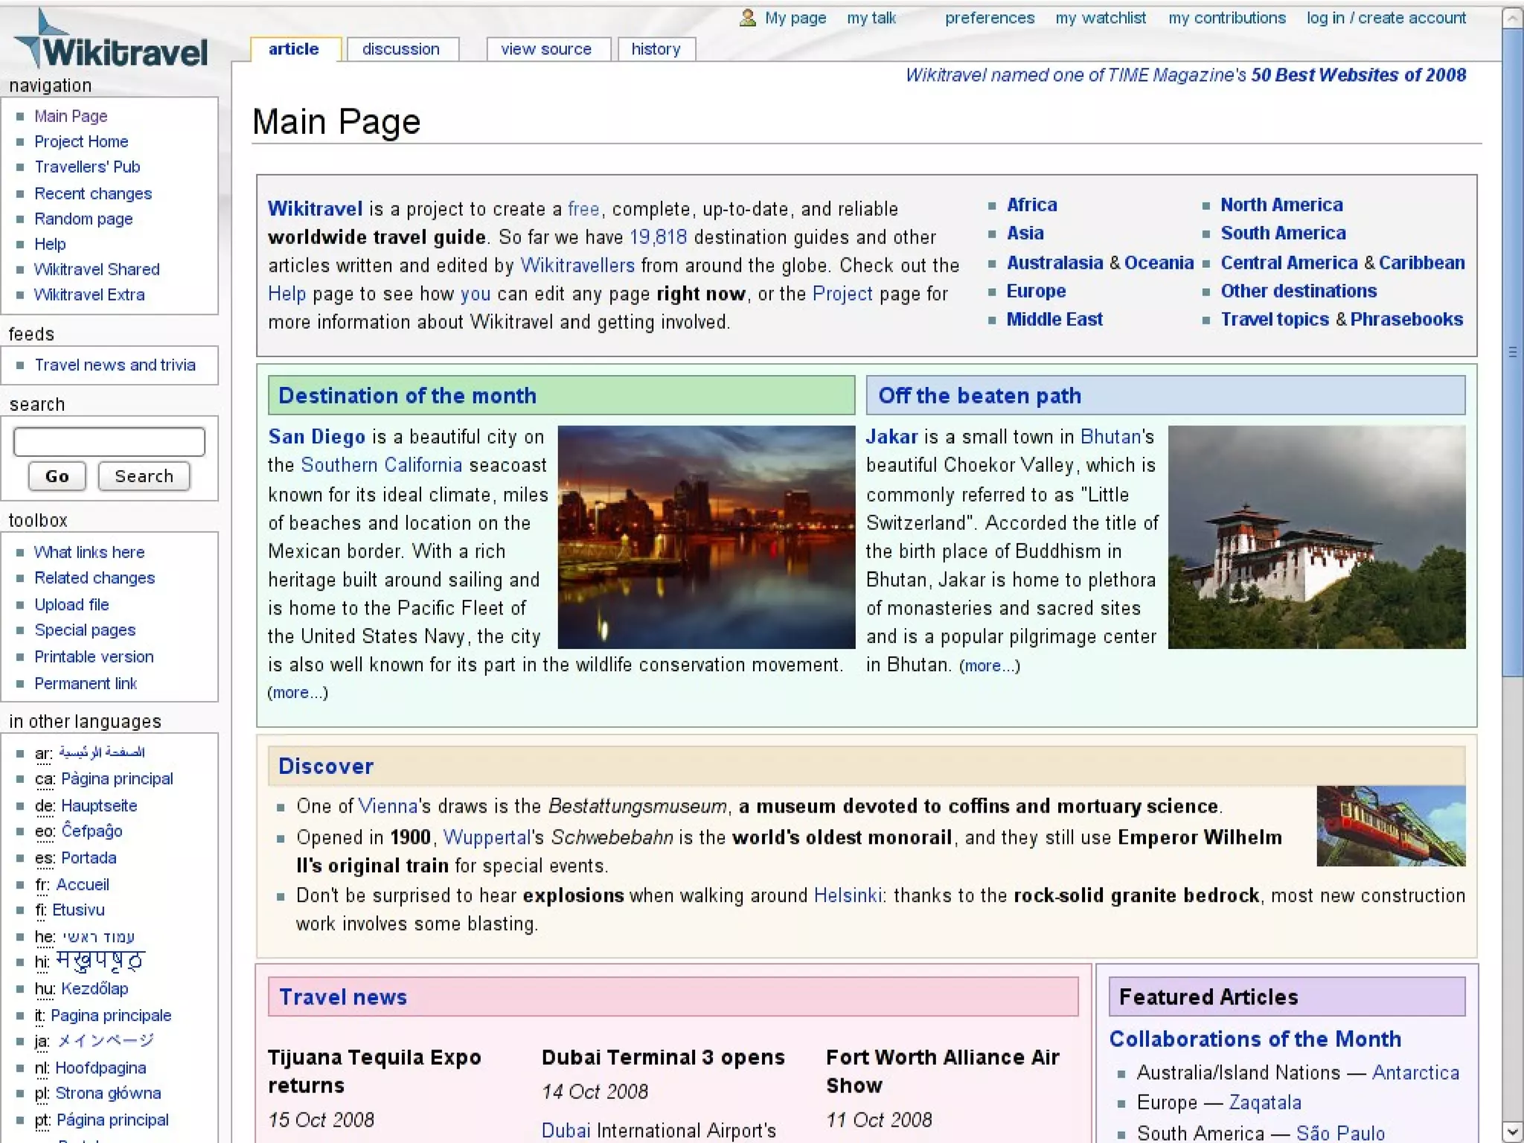Click scrollbar down arrow
The image size is (1524, 1143).
(1511, 1131)
